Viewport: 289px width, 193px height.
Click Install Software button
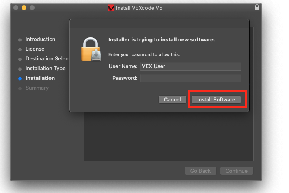tap(216, 100)
